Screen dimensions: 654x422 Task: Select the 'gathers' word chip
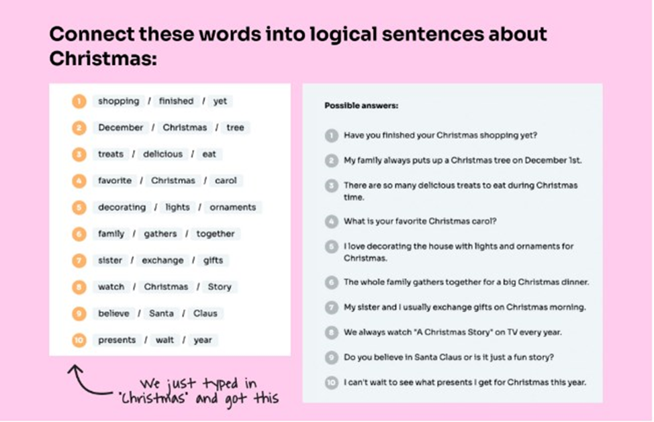160,234
